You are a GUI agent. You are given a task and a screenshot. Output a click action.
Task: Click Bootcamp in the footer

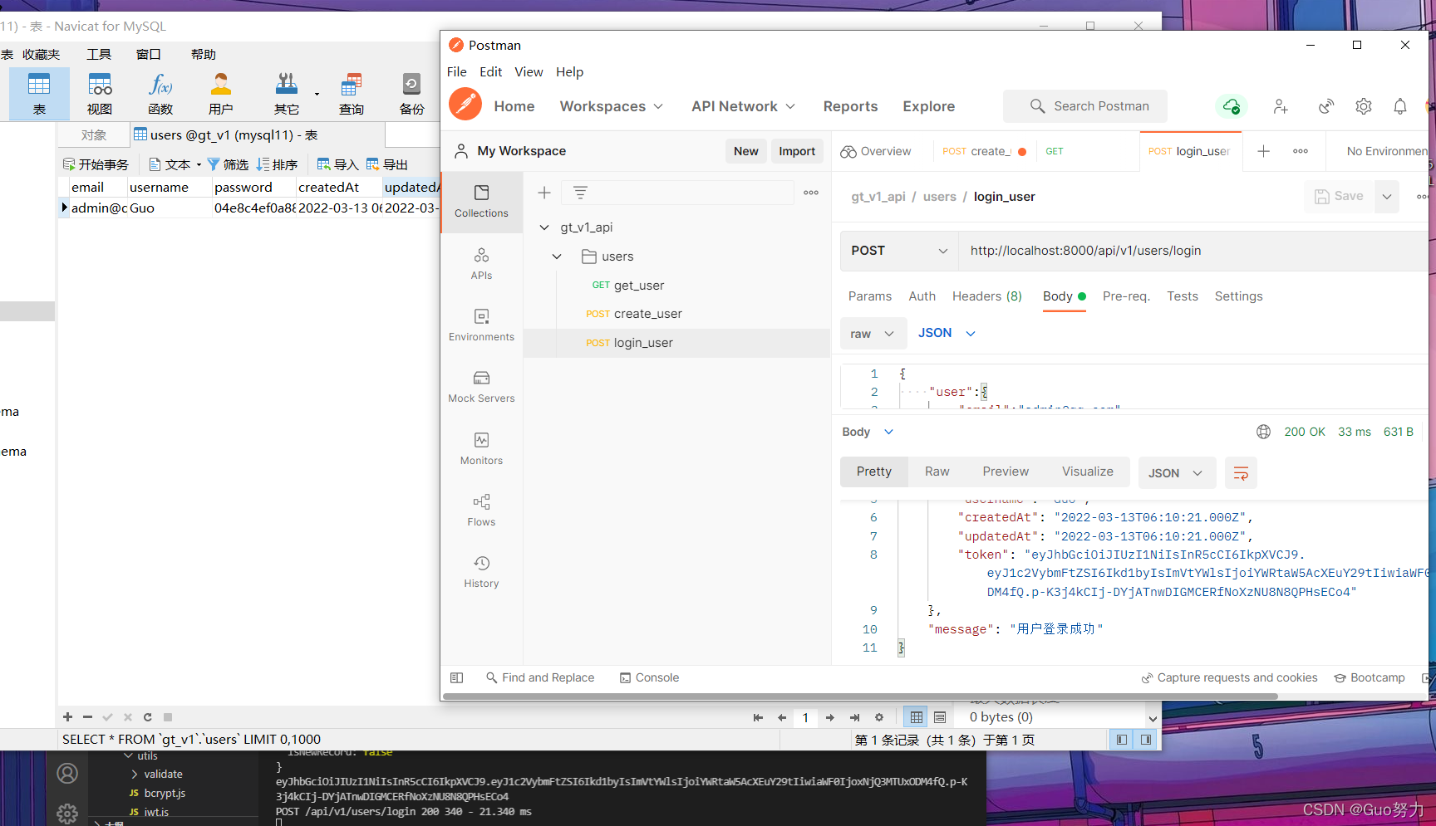(x=1370, y=677)
